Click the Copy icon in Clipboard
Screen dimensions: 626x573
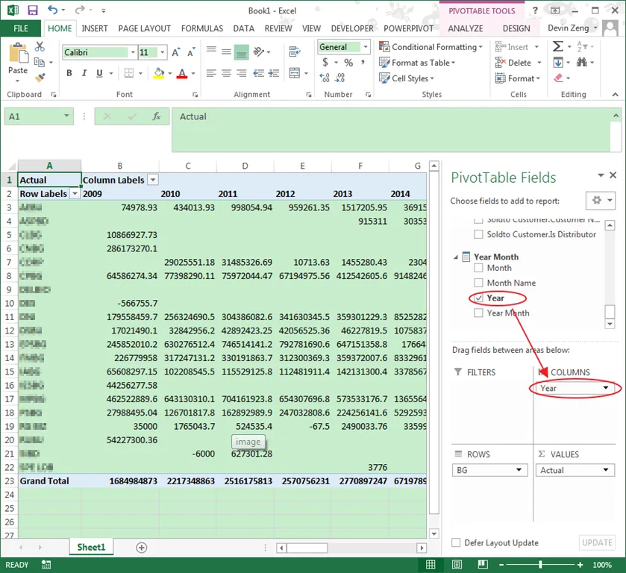(40, 62)
